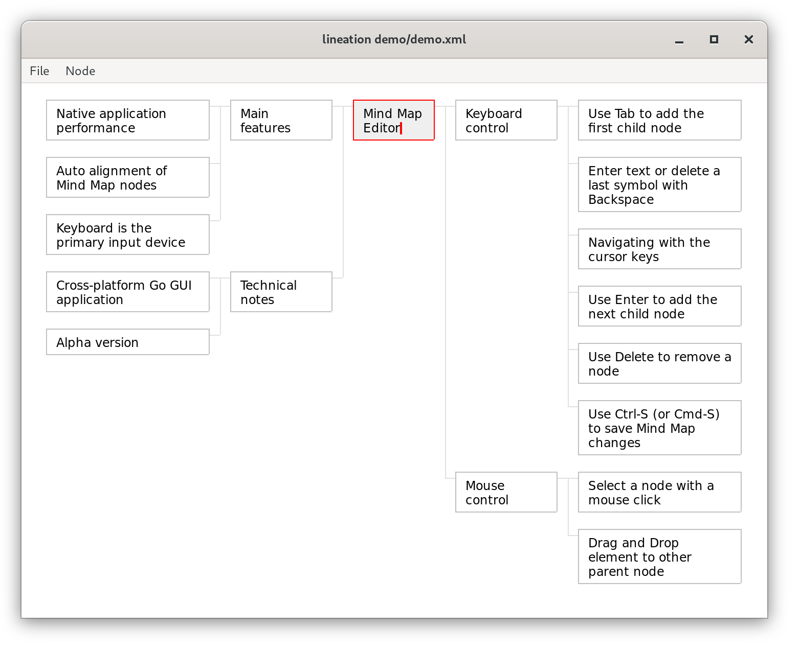Select the 'Cross-platform Go GUI application' node

click(128, 292)
